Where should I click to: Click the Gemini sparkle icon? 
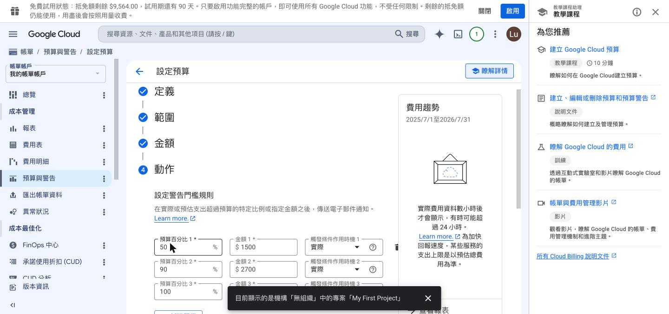pos(439,34)
